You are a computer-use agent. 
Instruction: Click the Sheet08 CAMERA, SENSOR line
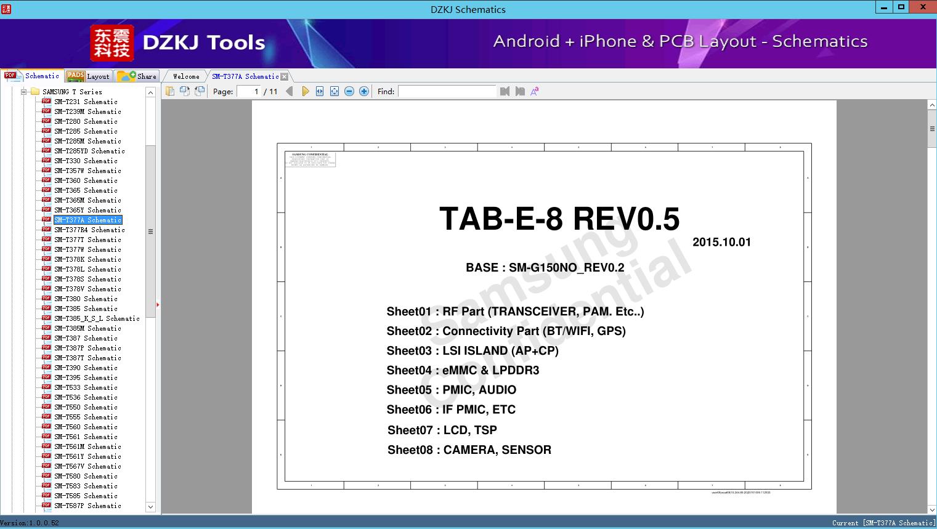[x=469, y=450]
